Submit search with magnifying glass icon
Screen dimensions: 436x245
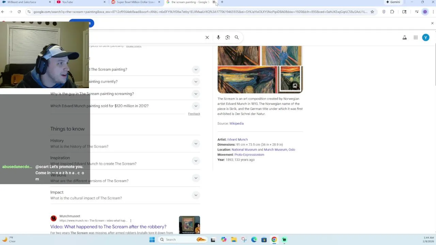coord(237,37)
